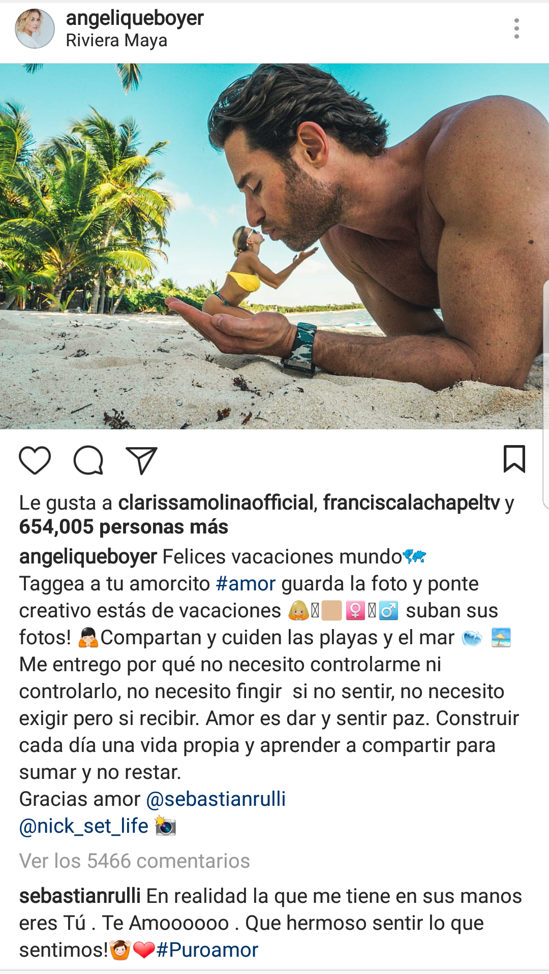Image resolution: width=549 pixels, height=974 pixels.
Task: Tap Ver los 5466 comentarios
Action: click(x=135, y=861)
